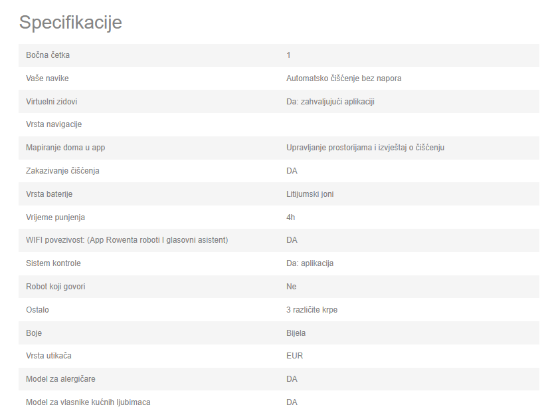Viewport: 554px width, 419px height.
Task: Select 'Upravljanje prostorijama i izvještaj o čišćenju' text
Action: click(365, 148)
